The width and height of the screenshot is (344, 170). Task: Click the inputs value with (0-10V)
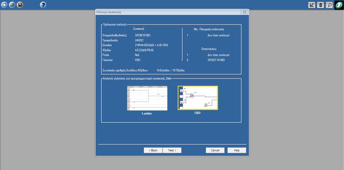[x=152, y=45]
